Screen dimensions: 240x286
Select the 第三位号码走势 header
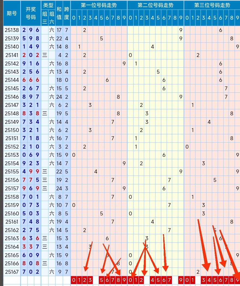pyautogui.click(x=212, y=5)
